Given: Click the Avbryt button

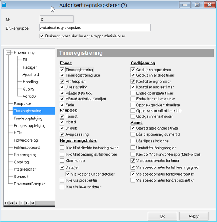Looking at the screenshot, I should (x=194, y=216).
